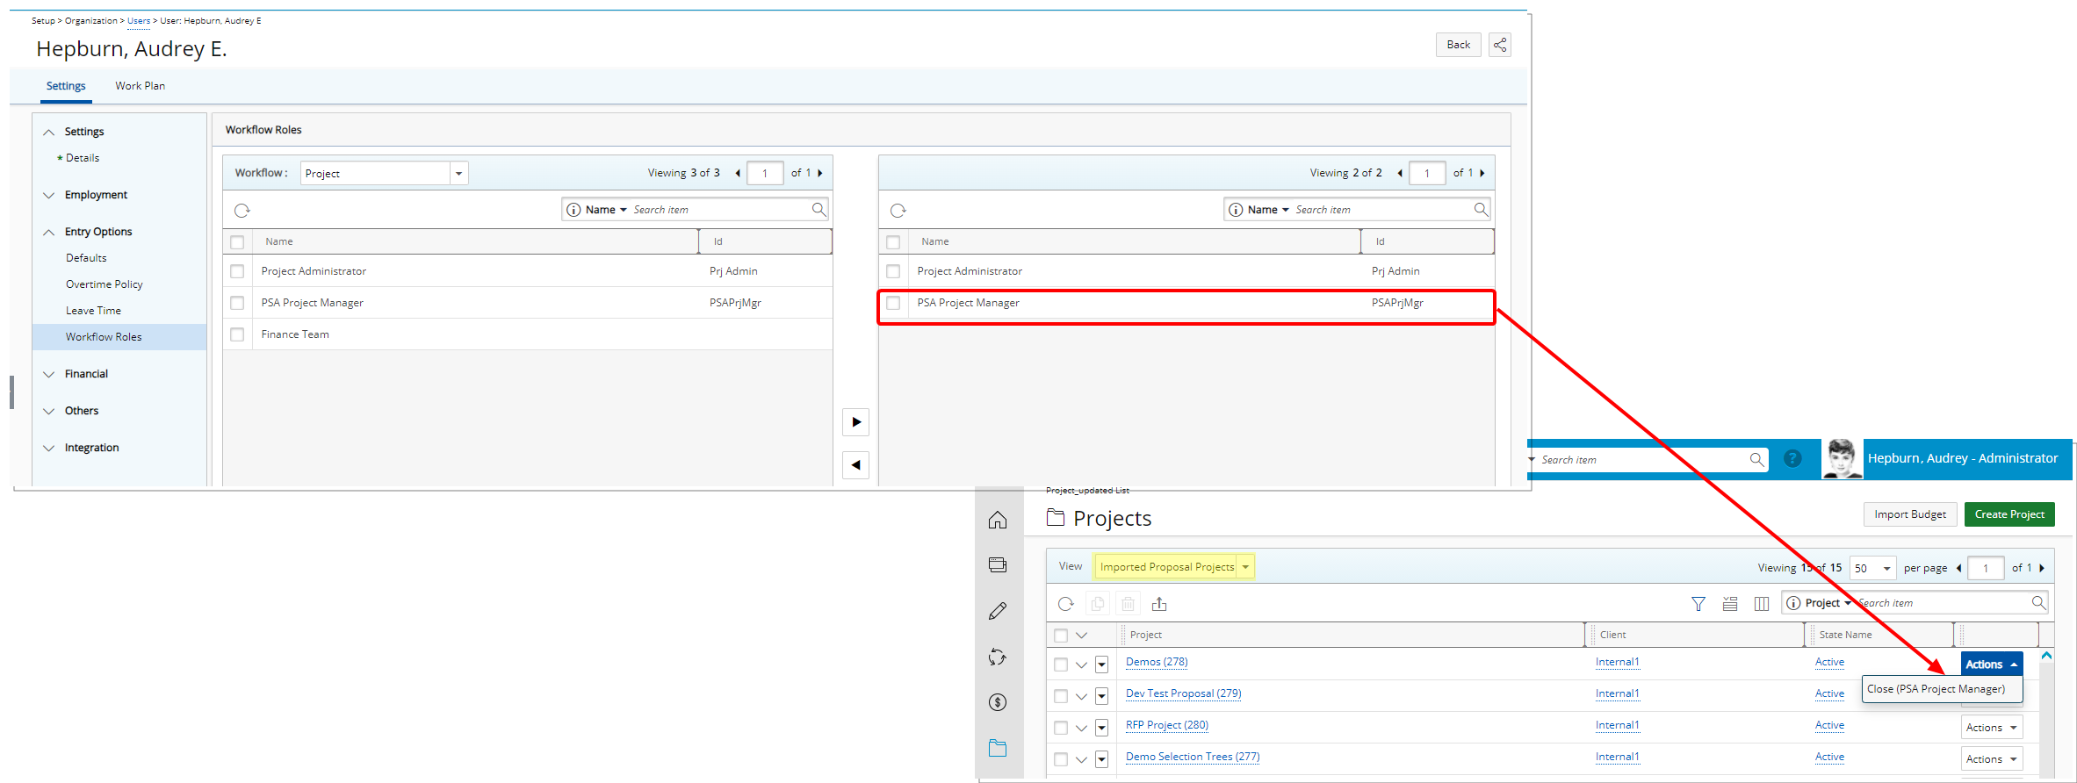Click Audrey Hepburn's profile photo
This screenshot has height=783, width=2077.
(1842, 458)
